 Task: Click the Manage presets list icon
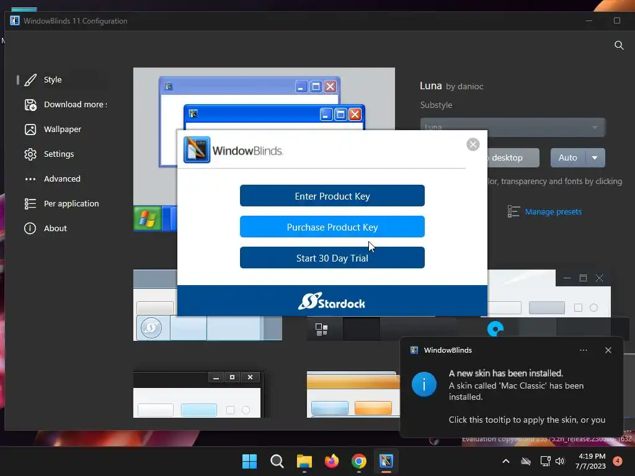click(x=513, y=211)
